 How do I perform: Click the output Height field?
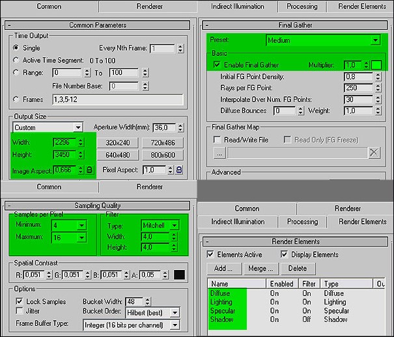click(x=64, y=154)
